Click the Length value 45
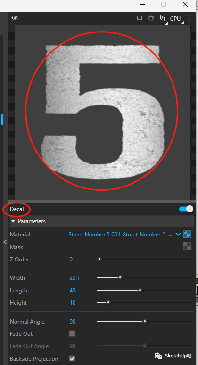 (73, 291)
